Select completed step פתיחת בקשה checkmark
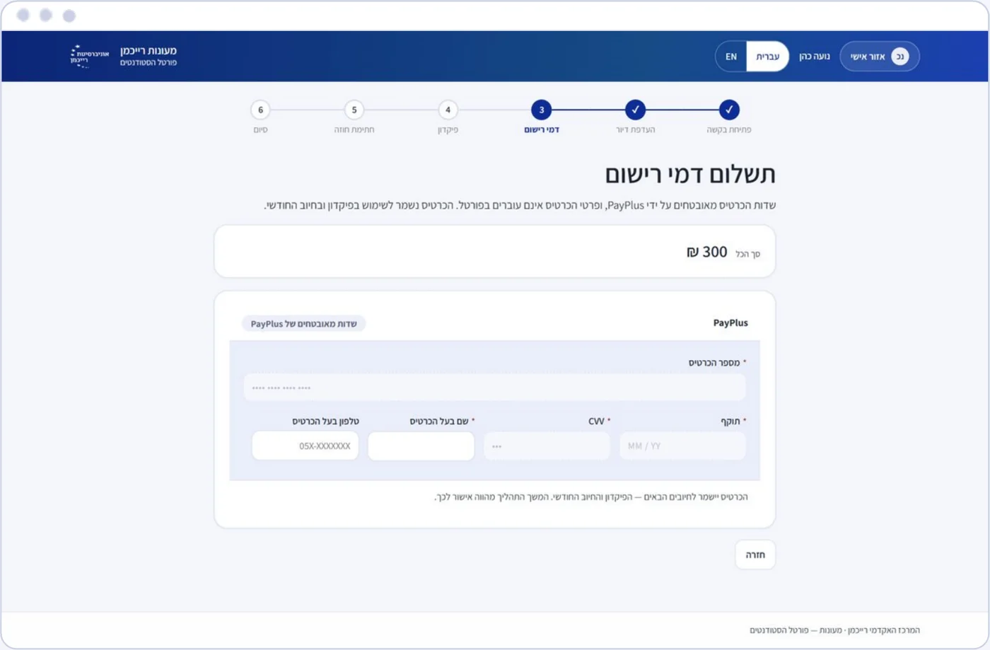Image resolution: width=990 pixels, height=650 pixels. [x=729, y=110]
